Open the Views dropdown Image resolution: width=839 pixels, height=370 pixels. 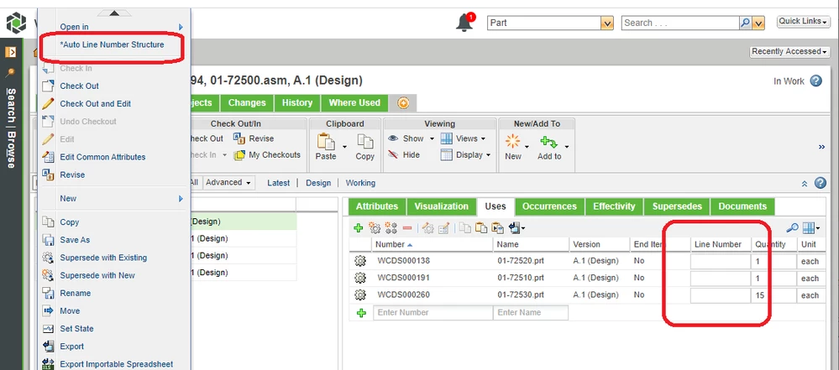(463, 138)
